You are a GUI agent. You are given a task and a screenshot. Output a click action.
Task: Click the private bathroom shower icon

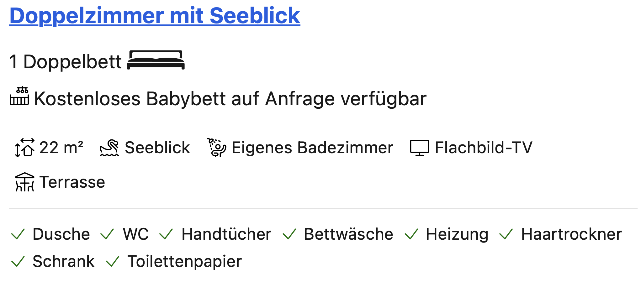click(216, 148)
